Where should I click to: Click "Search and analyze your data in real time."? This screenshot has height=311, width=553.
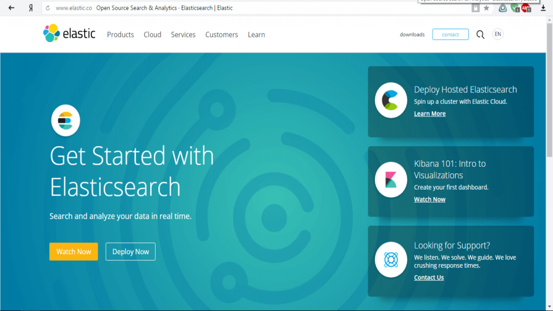coord(120,216)
